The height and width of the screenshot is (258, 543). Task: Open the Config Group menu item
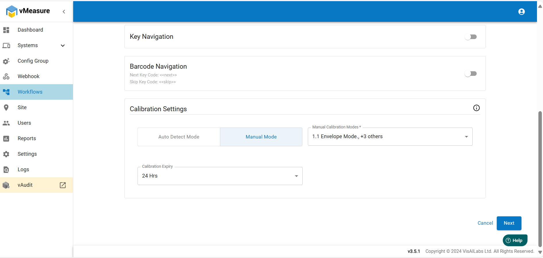[33, 61]
